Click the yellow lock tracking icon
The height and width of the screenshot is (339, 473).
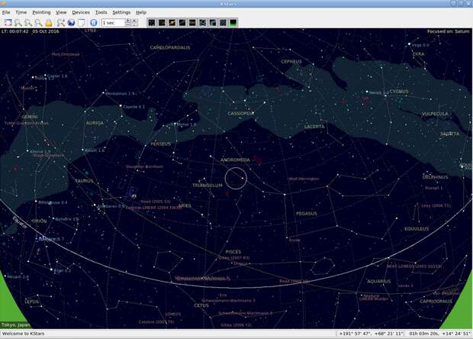pyautogui.click(x=49, y=23)
